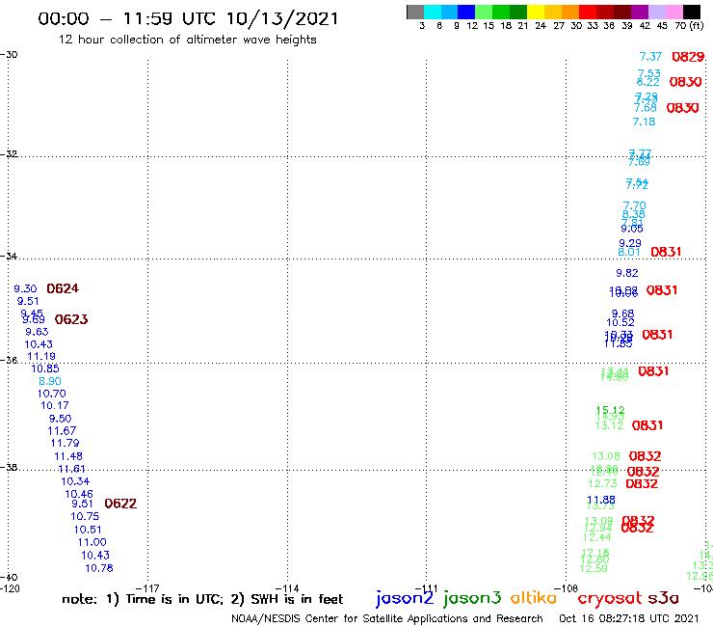Click the green 13.12 value
The width and height of the screenshot is (713, 627).
(609, 425)
